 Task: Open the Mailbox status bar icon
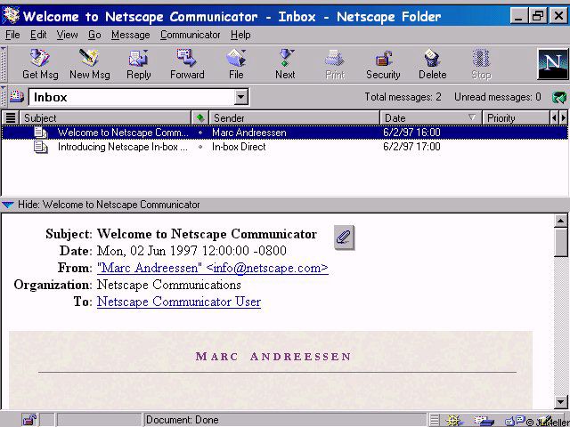[x=484, y=421]
